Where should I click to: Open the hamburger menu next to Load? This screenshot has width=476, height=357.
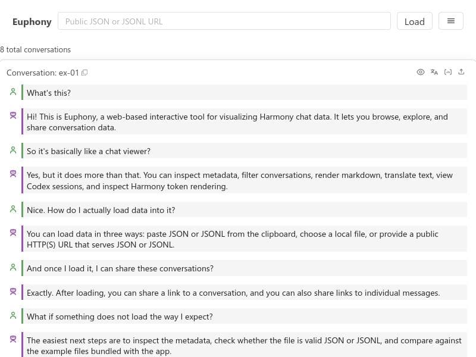[450, 21]
